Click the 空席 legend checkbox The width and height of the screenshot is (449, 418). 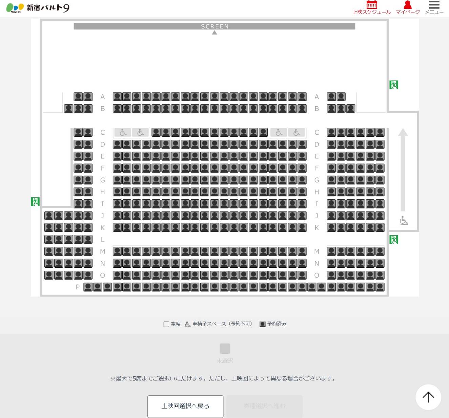coord(166,324)
